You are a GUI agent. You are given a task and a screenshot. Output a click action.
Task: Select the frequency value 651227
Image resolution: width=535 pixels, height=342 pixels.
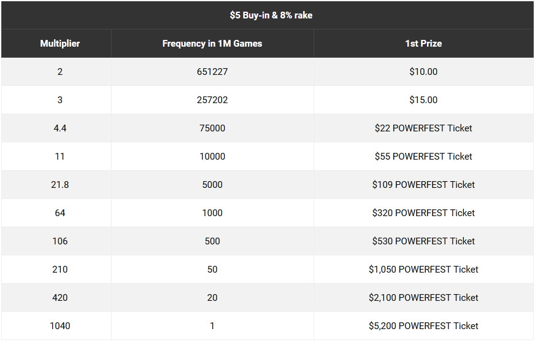click(x=212, y=72)
